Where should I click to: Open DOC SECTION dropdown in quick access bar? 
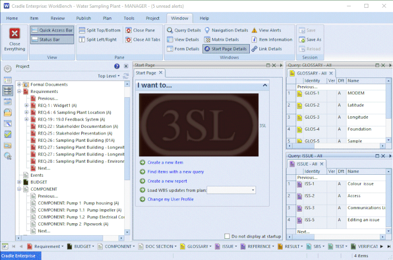point(175,246)
